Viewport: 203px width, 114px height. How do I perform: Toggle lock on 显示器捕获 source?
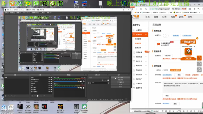[x=51, y=91]
